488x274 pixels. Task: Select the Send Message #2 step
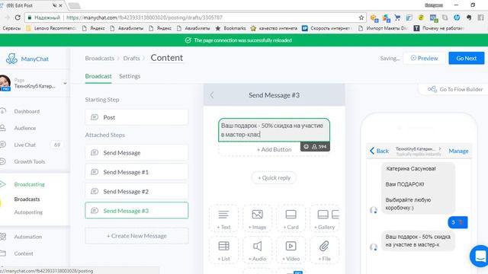click(x=136, y=191)
